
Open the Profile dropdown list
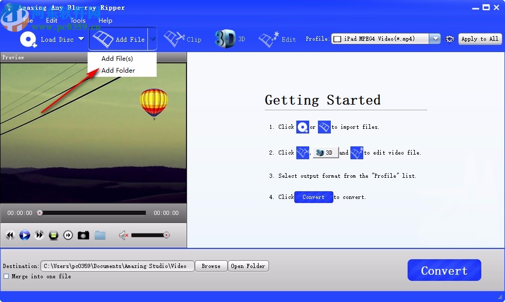pos(434,38)
